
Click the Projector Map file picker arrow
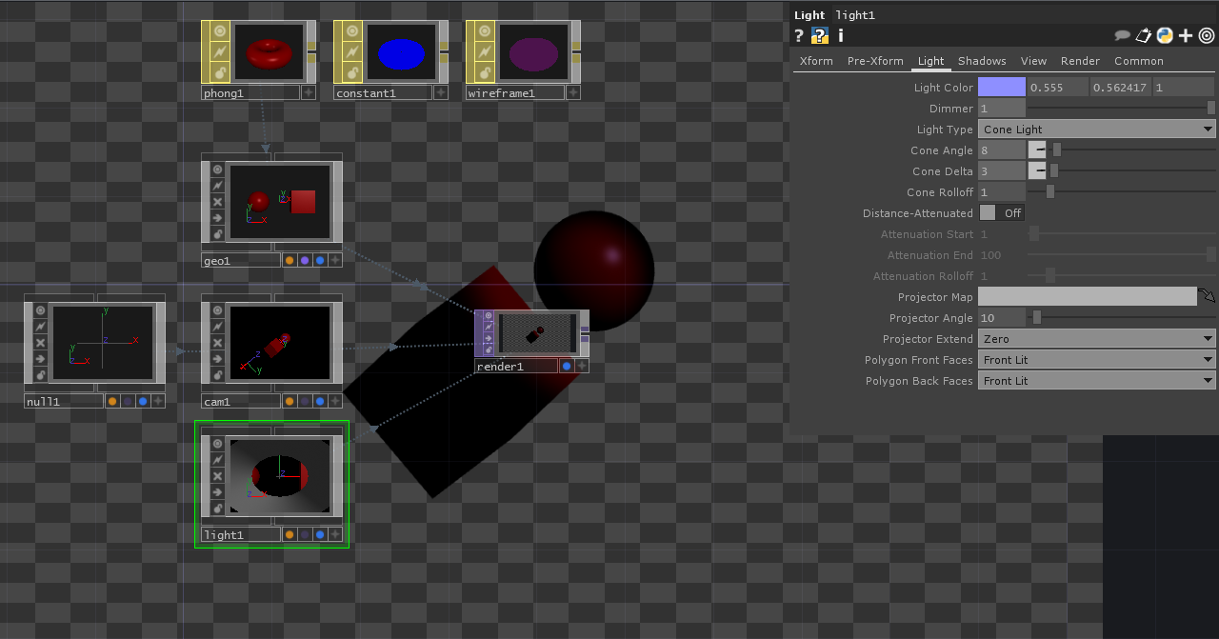click(x=1207, y=297)
